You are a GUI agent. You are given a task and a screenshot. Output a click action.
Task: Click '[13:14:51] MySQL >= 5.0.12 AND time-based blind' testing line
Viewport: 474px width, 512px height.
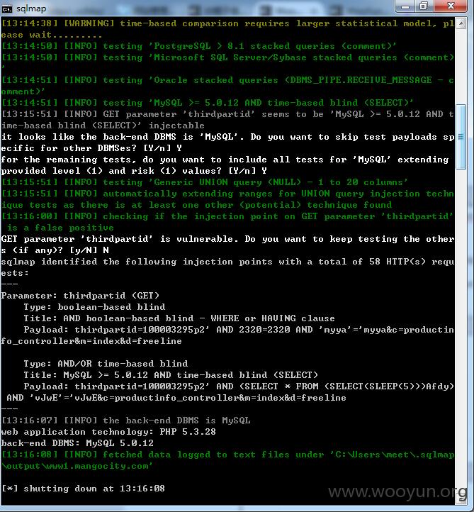pyautogui.click(x=207, y=103)
